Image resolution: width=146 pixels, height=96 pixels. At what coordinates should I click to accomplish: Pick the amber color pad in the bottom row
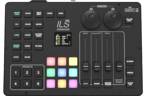click(62, 84)
